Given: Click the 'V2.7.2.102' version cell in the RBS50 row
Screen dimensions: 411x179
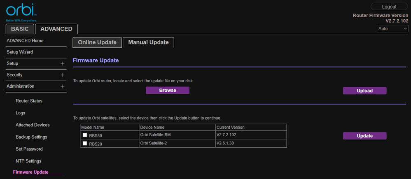Looking at the screenshot, I should tap(251, 135).
